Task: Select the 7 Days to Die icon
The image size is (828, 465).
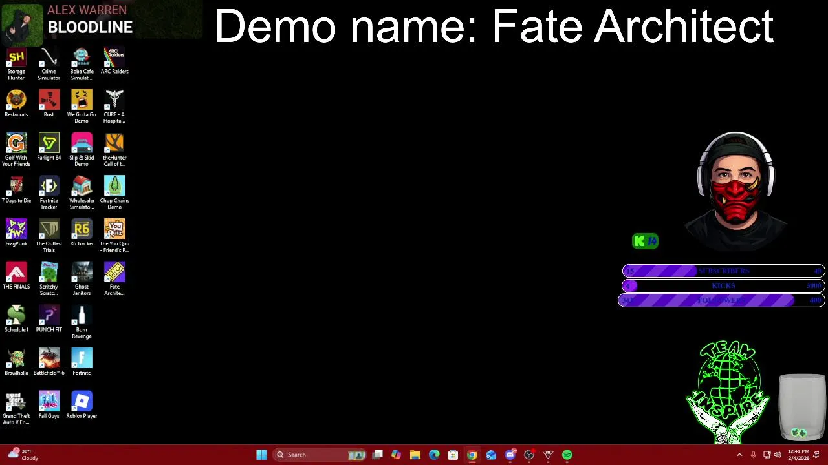Action: click(x=16, y=191)
